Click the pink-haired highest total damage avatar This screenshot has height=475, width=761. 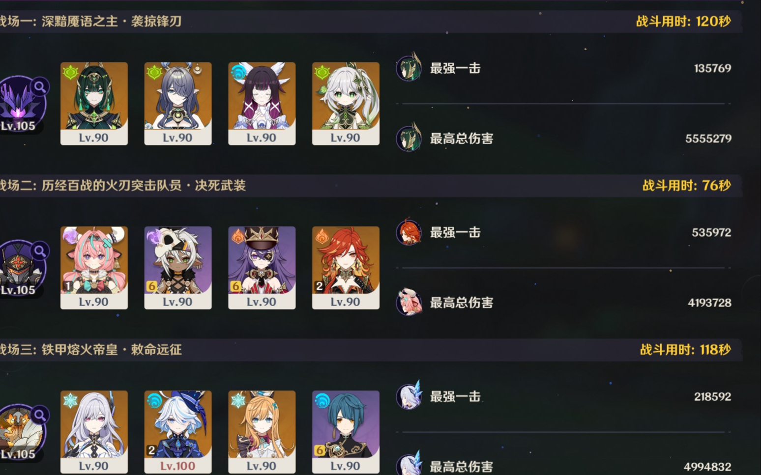pos(409,302)
